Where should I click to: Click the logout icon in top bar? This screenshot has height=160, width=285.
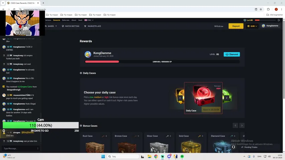[x=279, y=20]
